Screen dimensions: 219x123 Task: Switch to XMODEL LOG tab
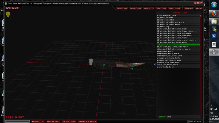[x=38, y=121]
